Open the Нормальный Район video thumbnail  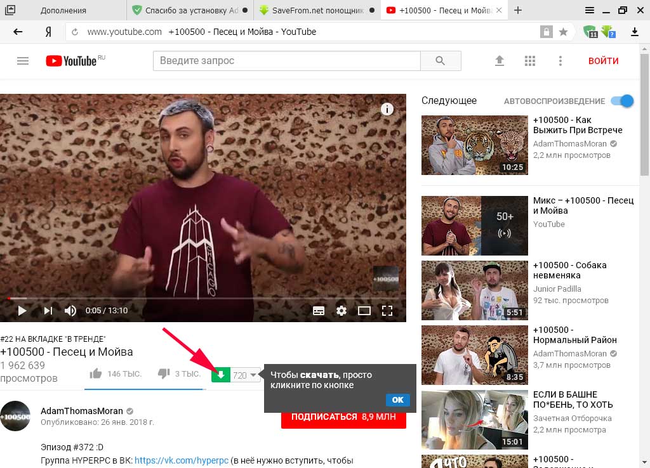(x=475, y=355)
